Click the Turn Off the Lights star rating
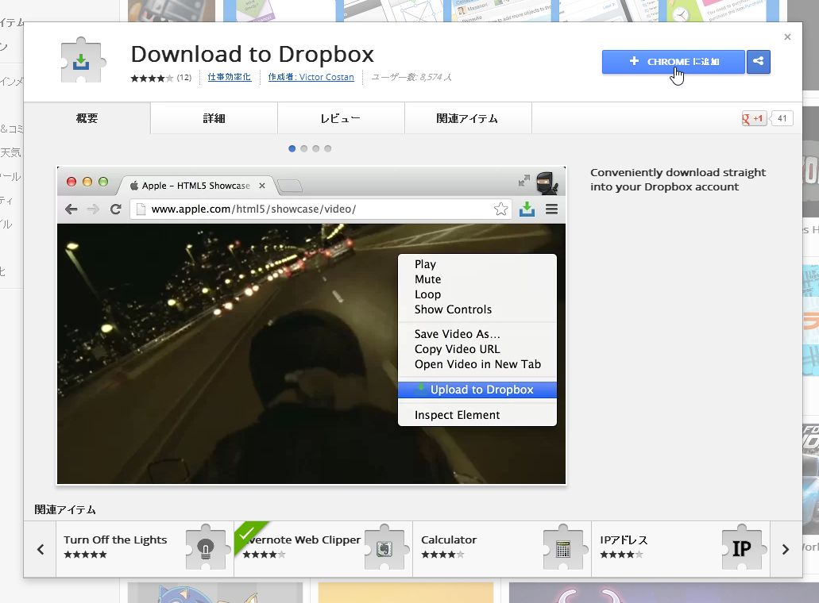819x603 pixels. pyautogui.click(x=85, y=555)
